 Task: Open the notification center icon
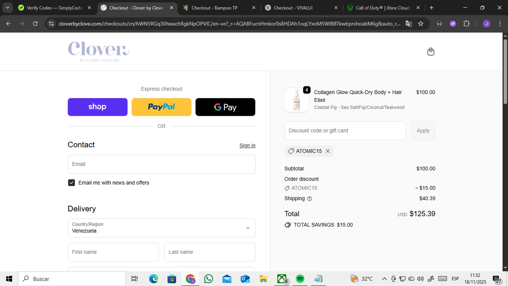(x=497, y=279)
